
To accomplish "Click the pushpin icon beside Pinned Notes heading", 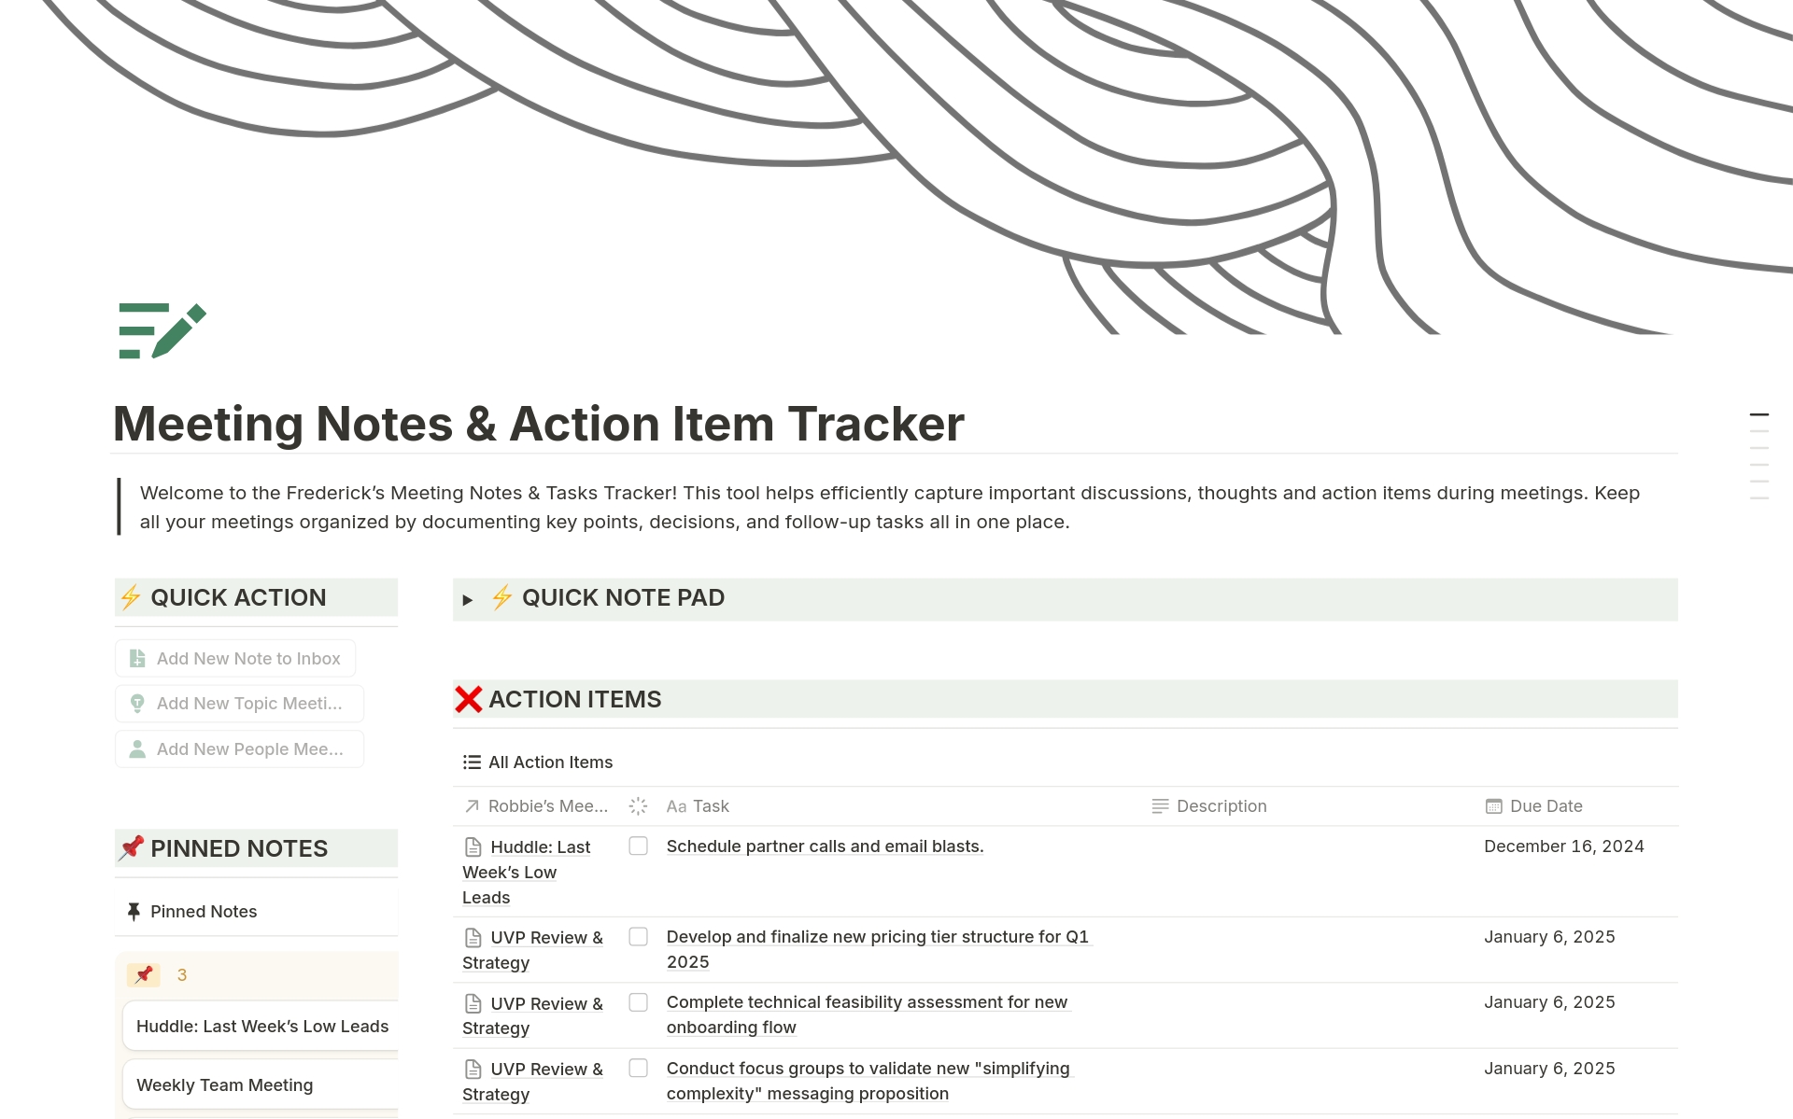I will tap(132, 847).
